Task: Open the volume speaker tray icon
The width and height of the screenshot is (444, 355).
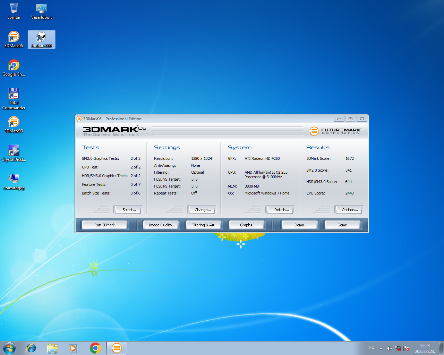Action: coord(389,348)
